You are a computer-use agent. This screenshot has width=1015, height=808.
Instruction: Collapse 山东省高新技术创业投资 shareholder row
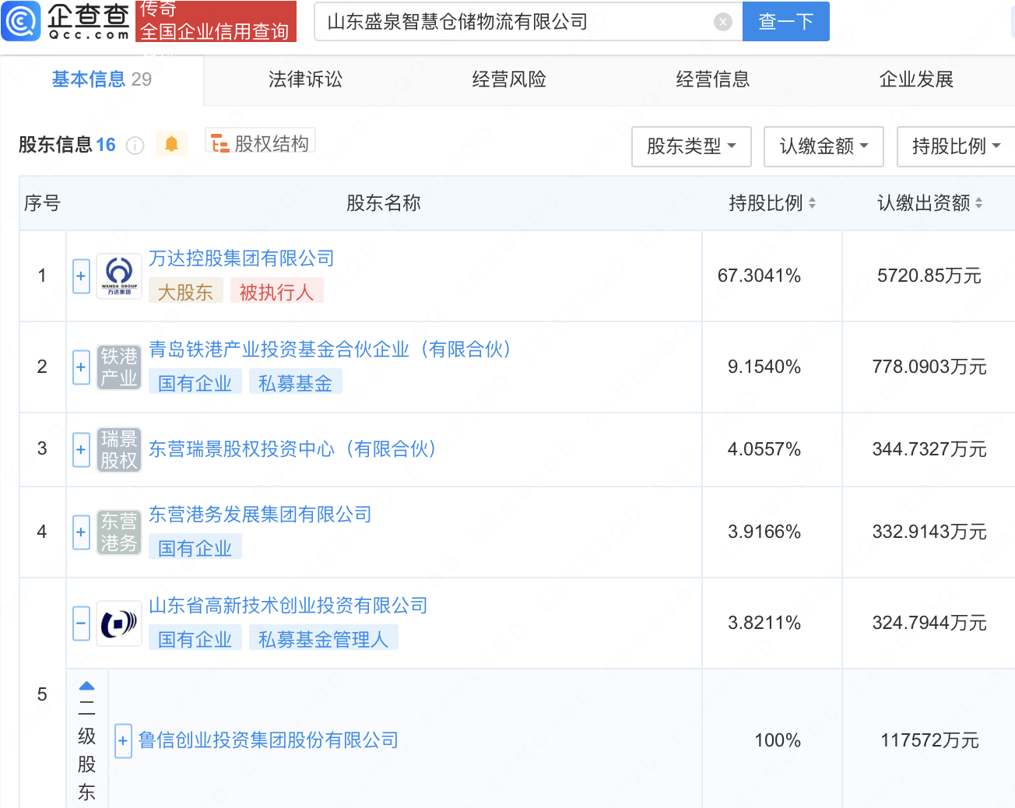tap(81, 624)
